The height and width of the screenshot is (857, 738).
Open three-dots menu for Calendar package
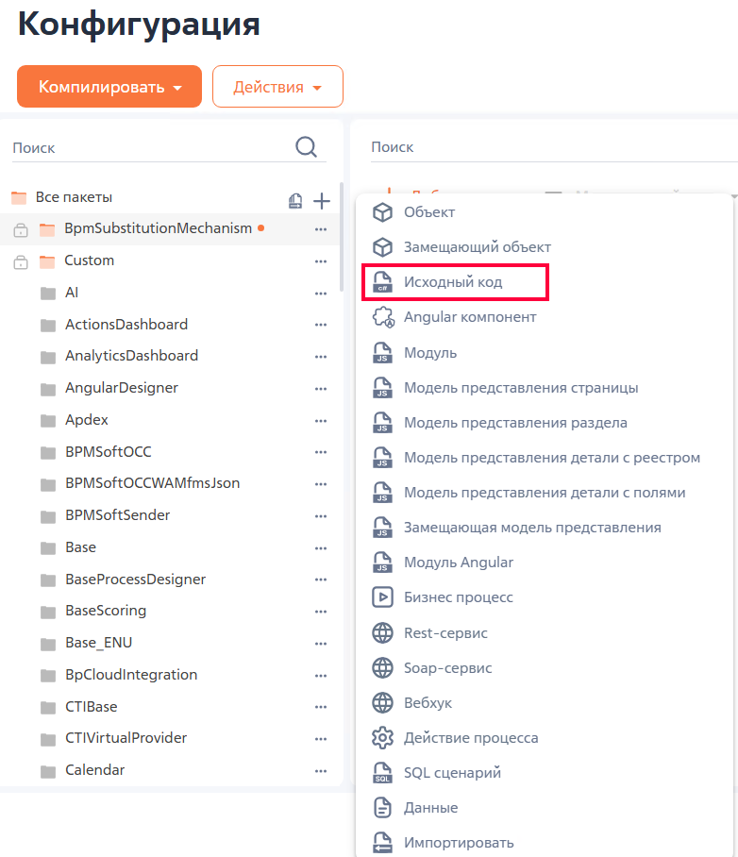(x=321, y=771)
